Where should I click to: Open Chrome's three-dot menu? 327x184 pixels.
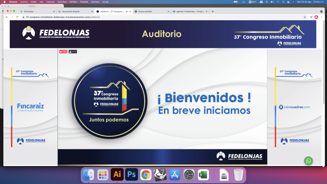321,17
